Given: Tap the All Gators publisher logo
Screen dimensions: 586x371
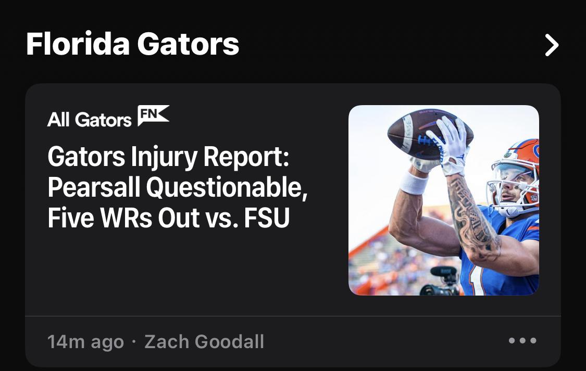Looking at the screenshot, I should click(x=89, y=120).
